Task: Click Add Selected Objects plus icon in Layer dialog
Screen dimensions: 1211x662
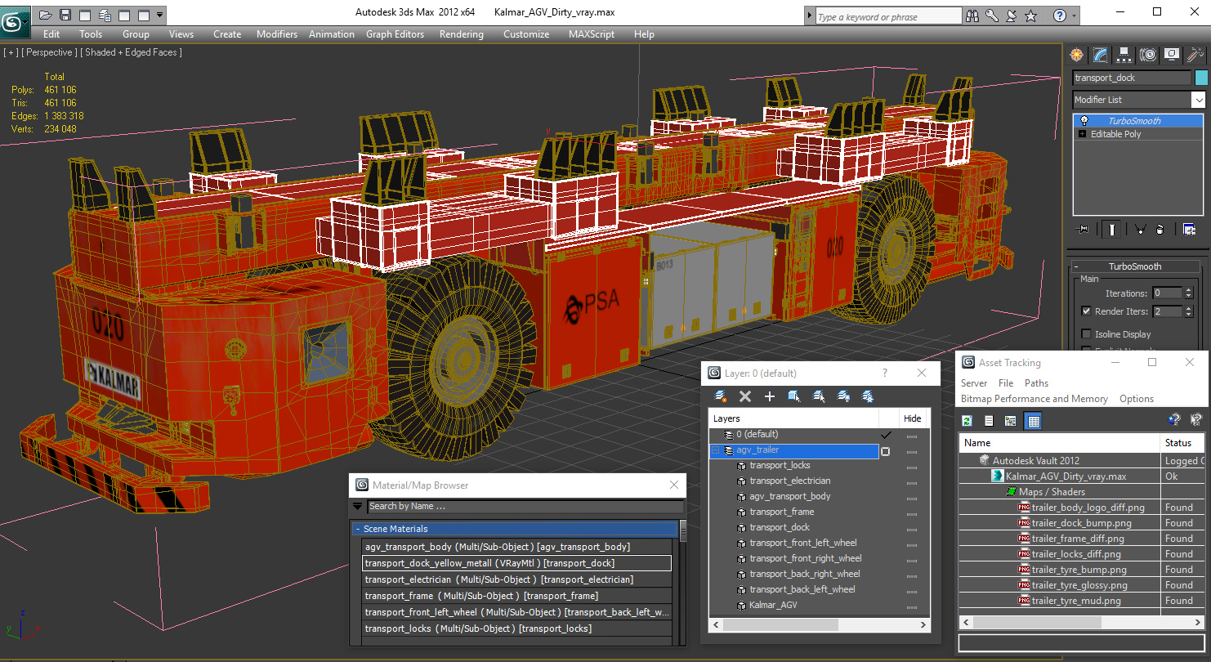Action: 770,396
